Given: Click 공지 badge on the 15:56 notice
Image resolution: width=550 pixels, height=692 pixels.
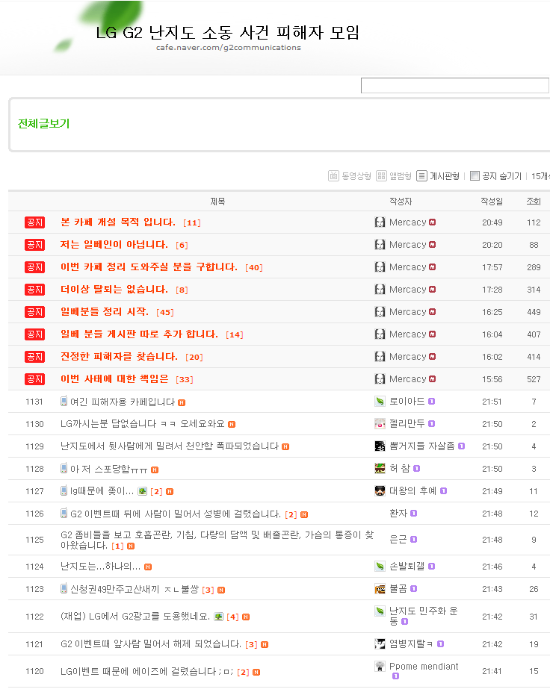Looking at the screenshot, I should [34, 379].
